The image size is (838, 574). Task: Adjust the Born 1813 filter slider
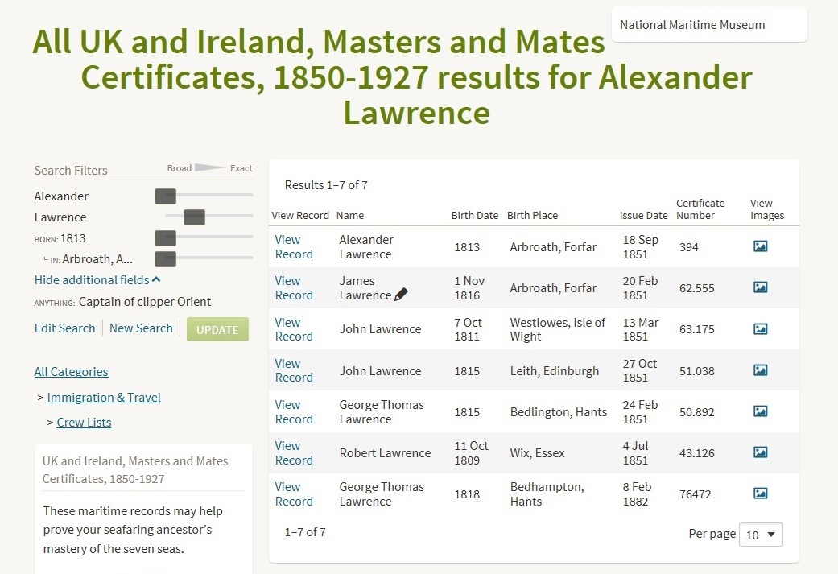pos(165,237)
